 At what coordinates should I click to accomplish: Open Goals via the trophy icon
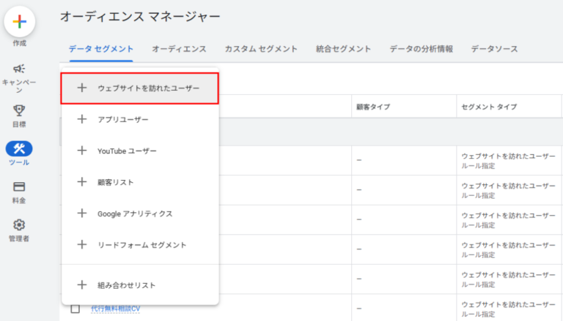19,110
